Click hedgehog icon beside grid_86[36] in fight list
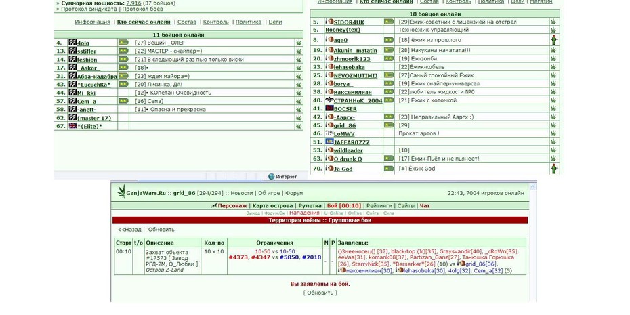630x315 pixels. 461,264
